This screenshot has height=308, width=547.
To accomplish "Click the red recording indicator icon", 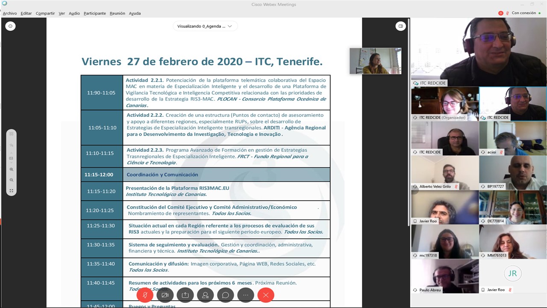I will click(501, 13).
